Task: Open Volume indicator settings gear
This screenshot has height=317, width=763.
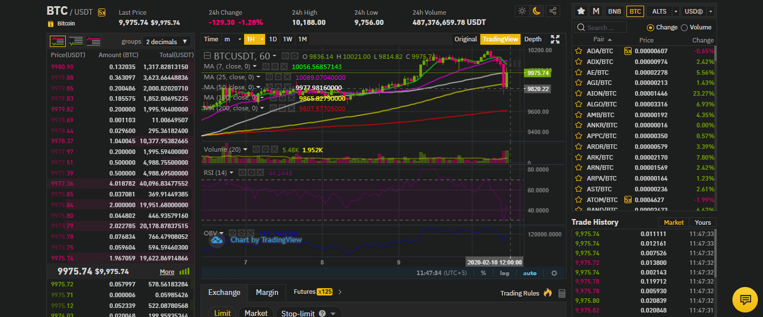Action: tap(266, 149)
